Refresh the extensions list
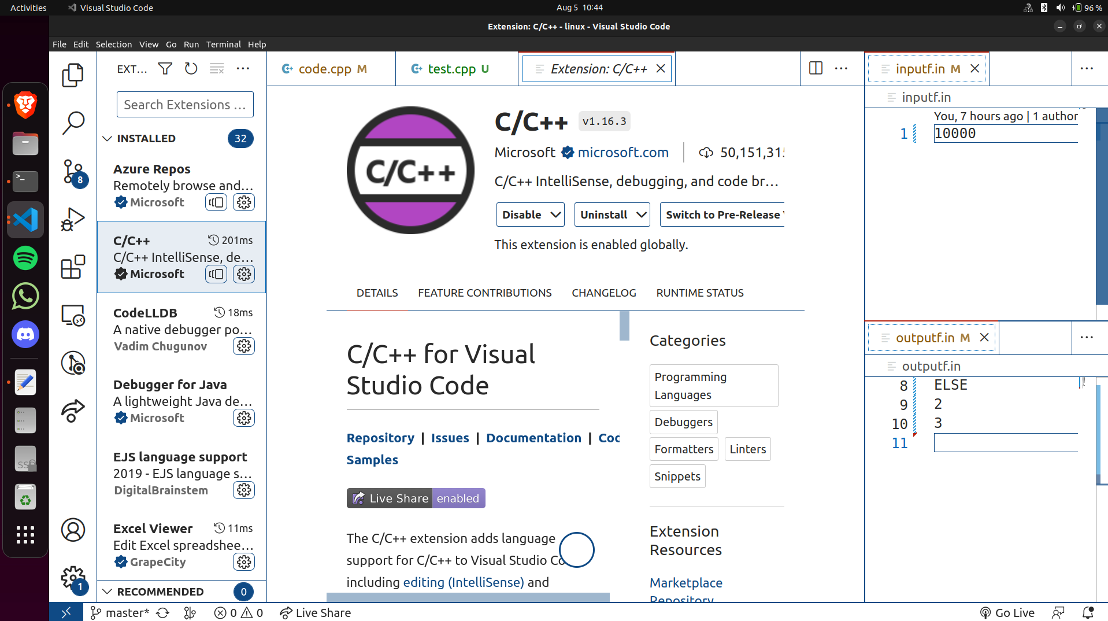 pos(191,68)
